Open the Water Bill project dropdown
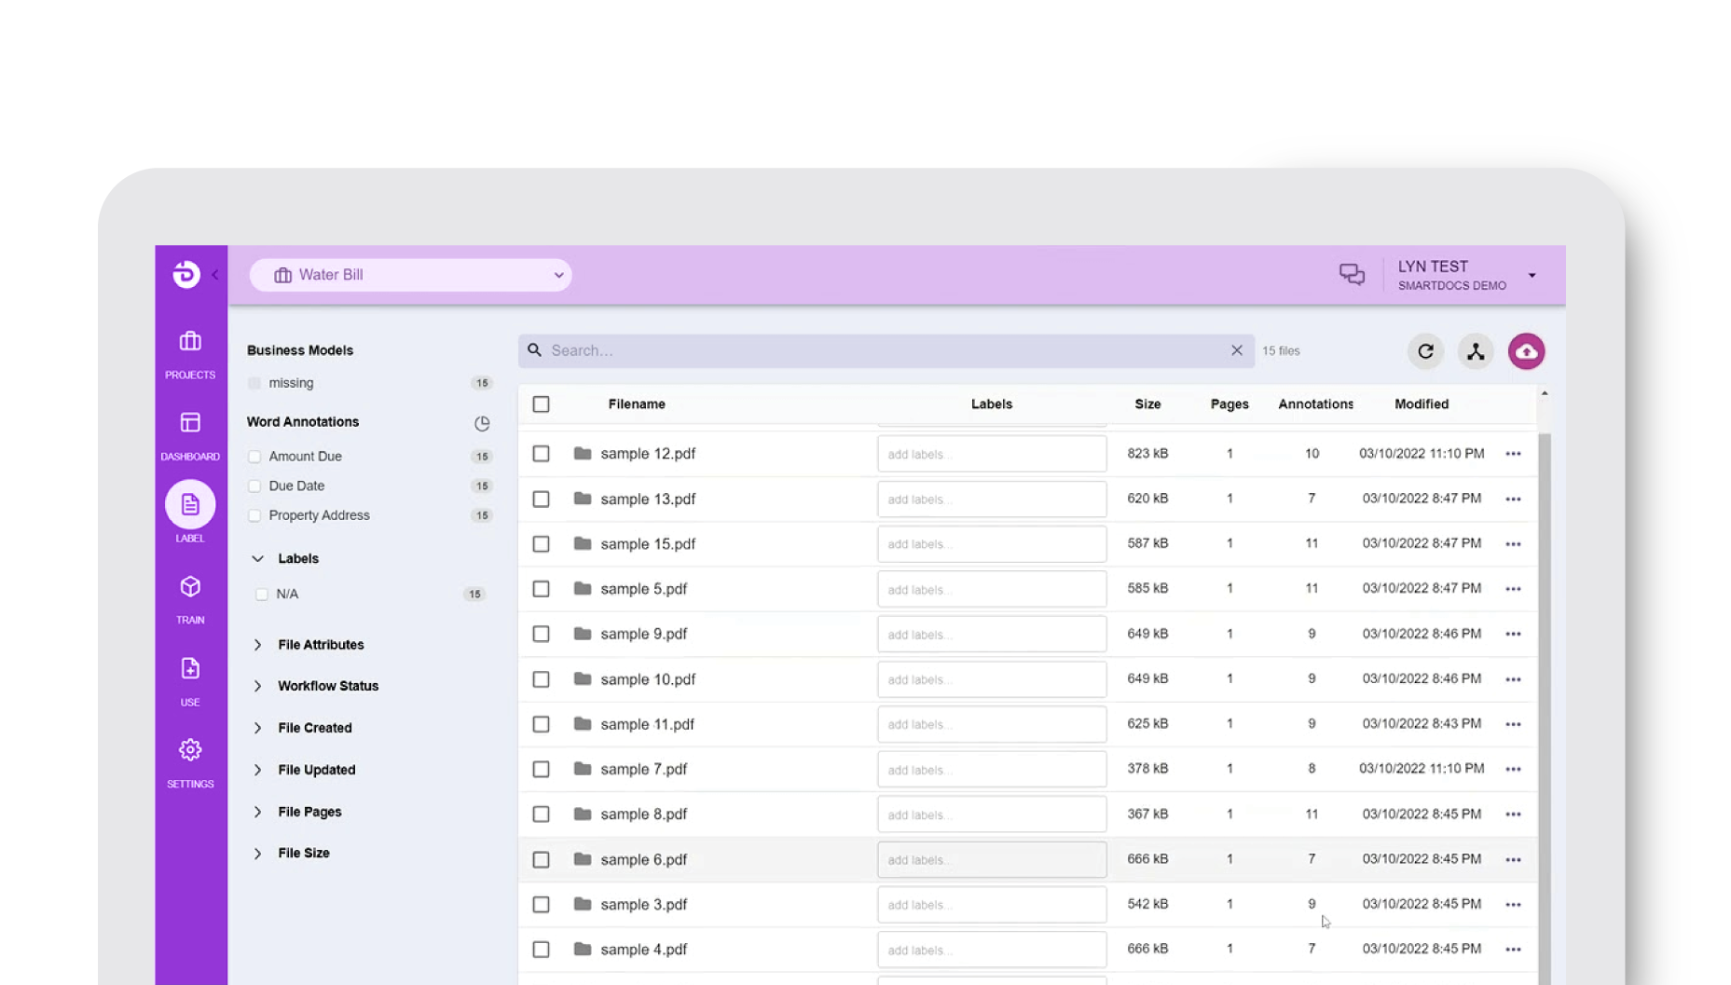The width and height of the screenshot is (1731, 985). (410, 275)
